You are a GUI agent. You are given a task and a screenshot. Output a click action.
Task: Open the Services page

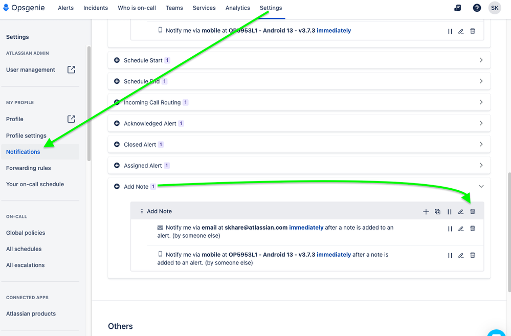204,8
